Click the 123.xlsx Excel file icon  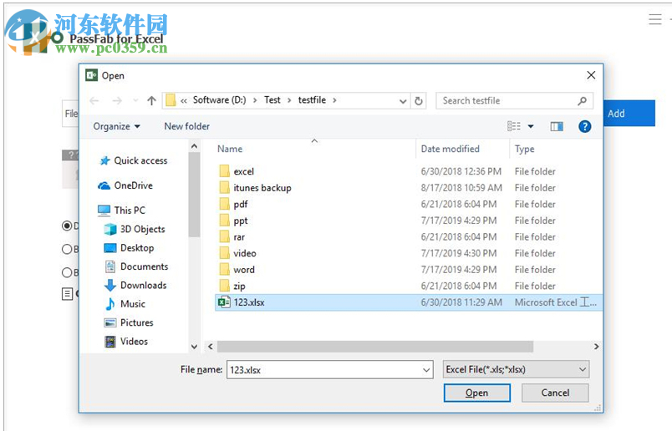click(x=224, y=302)
